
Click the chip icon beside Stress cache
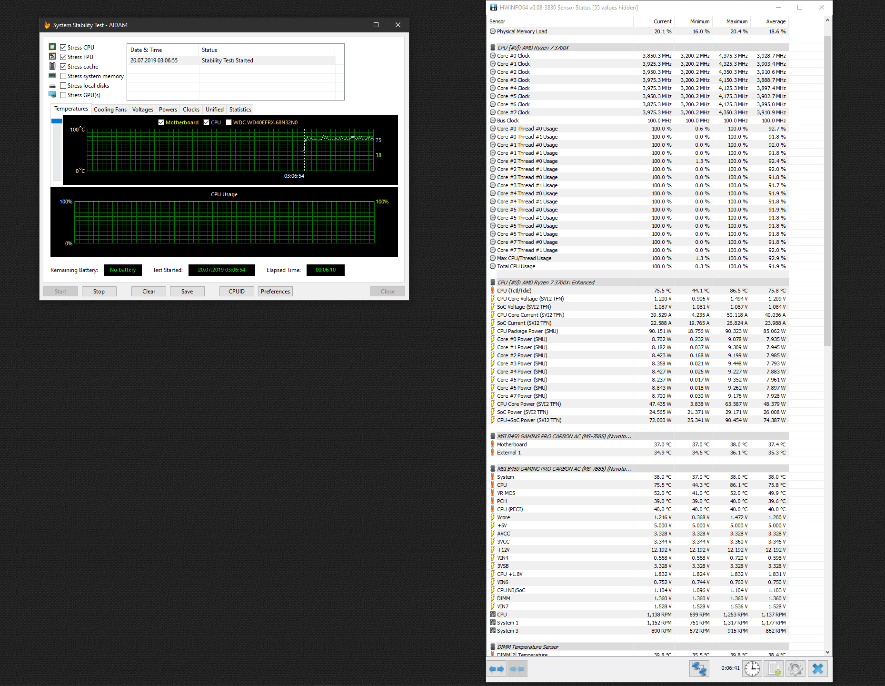pos(52,66)
